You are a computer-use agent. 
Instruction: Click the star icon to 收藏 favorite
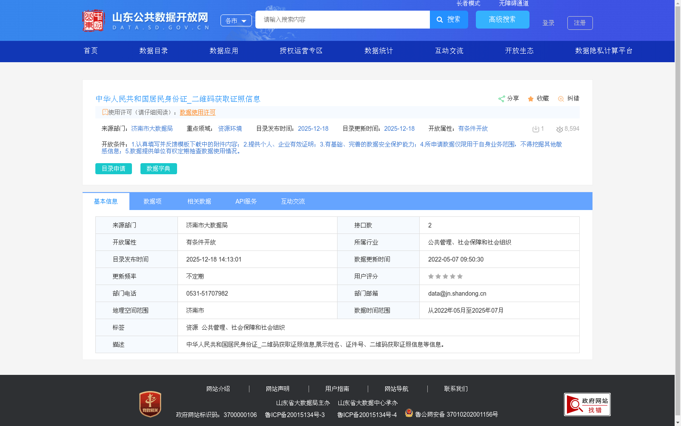coord(531,99)
